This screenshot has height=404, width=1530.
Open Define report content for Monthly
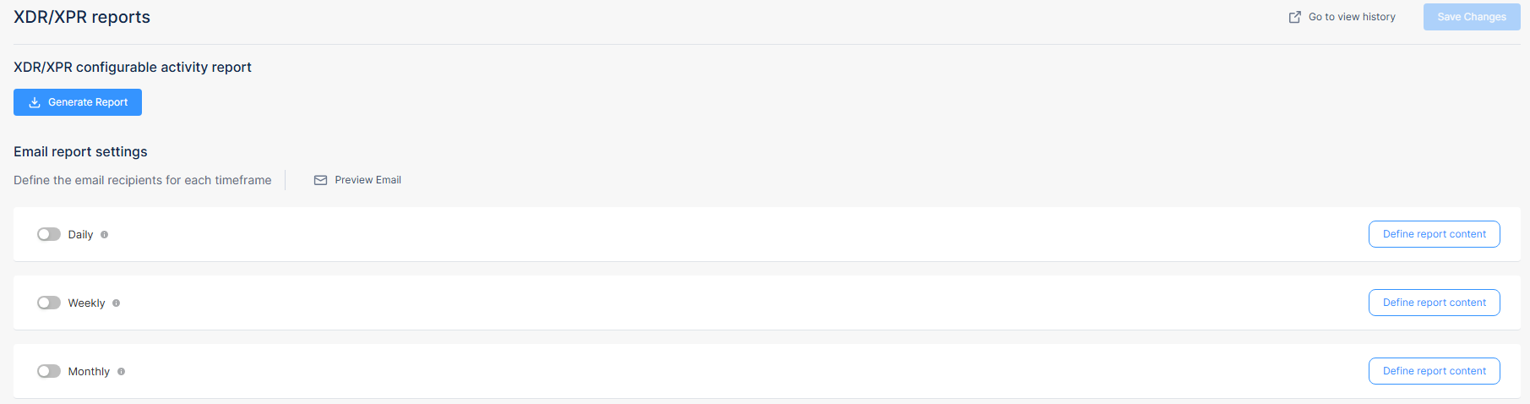[x=1434, y=371]
